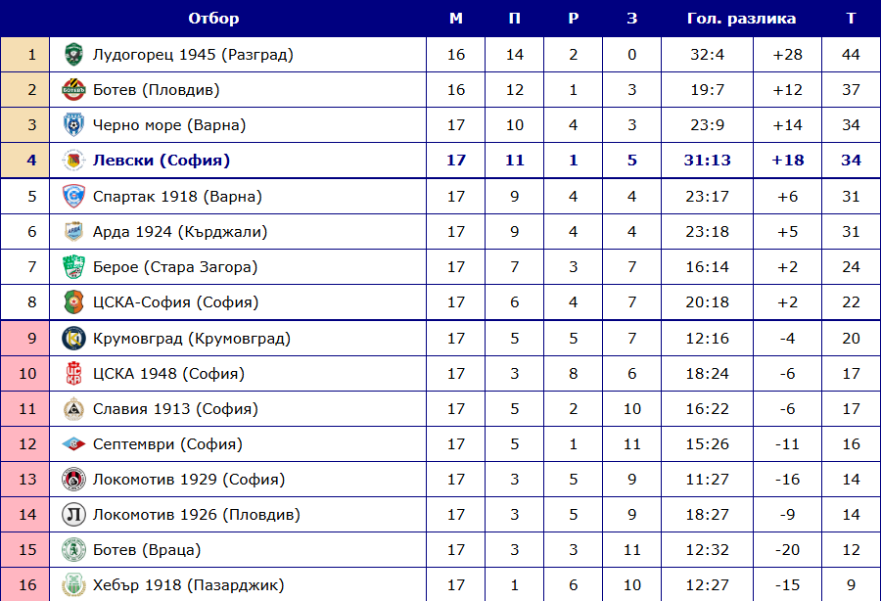The width and height of the screenshot is (881, 601).
Task: Click the ЦСКА-София team emblem
Action: point(73,302)
